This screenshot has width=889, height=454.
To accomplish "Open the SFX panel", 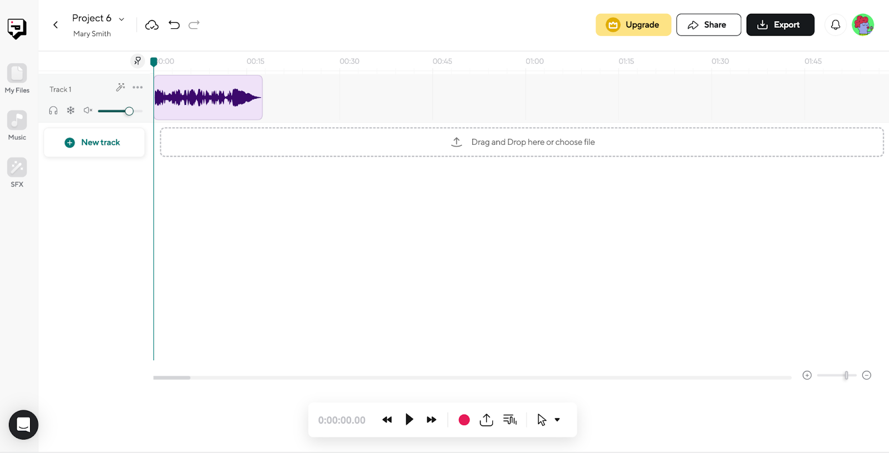I will pos(17,173).
